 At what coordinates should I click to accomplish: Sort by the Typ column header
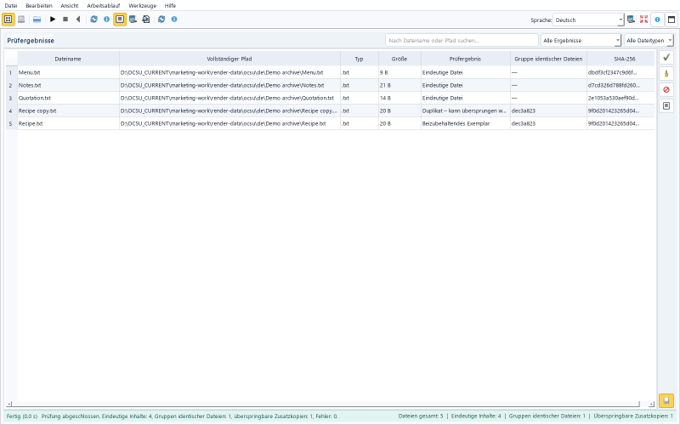[360, 59]
